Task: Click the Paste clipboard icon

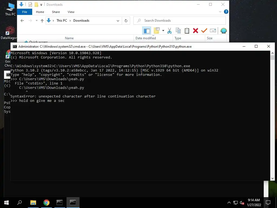Action: coord(187,31)
